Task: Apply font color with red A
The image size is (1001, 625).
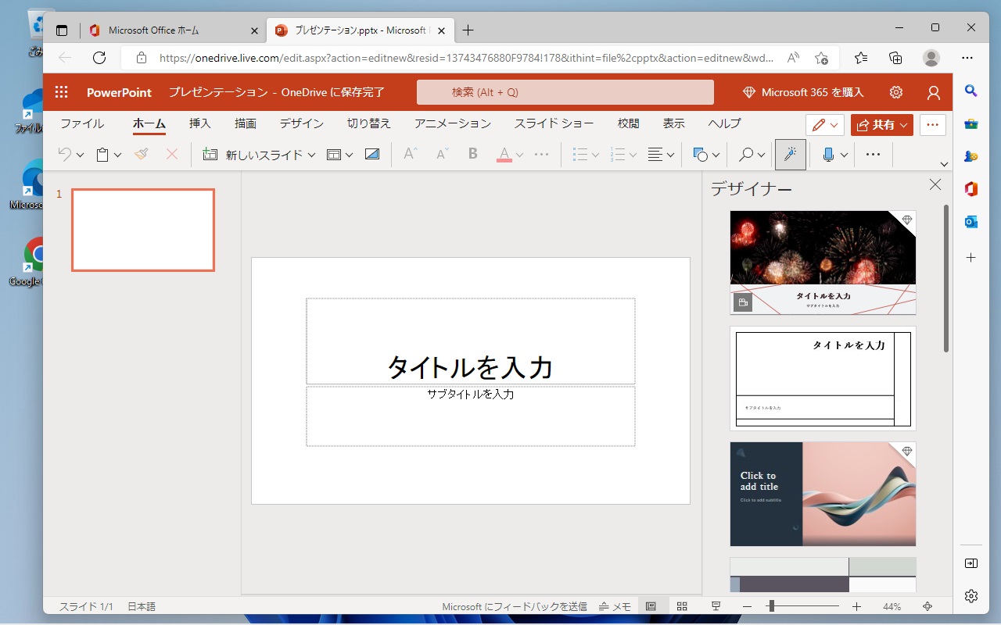Action: 504,155
